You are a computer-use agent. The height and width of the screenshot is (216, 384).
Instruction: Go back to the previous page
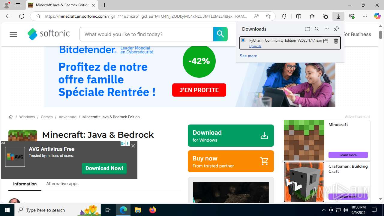(x=8, y=16)
